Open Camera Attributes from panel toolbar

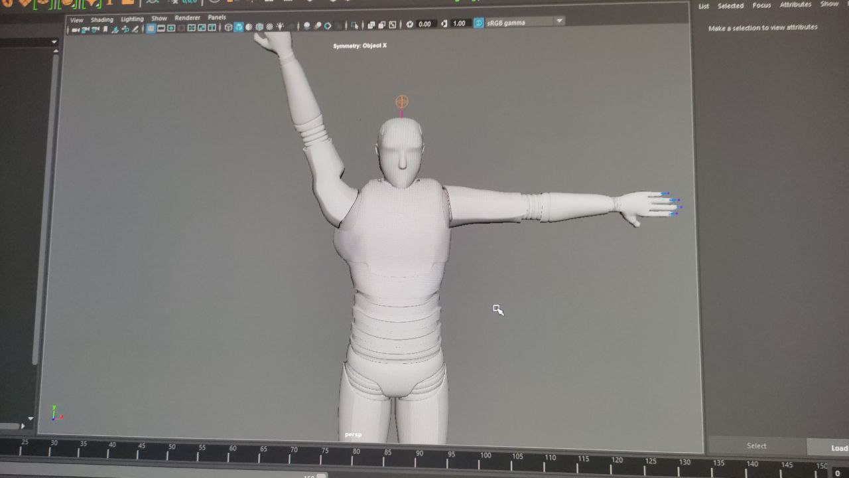96,29
